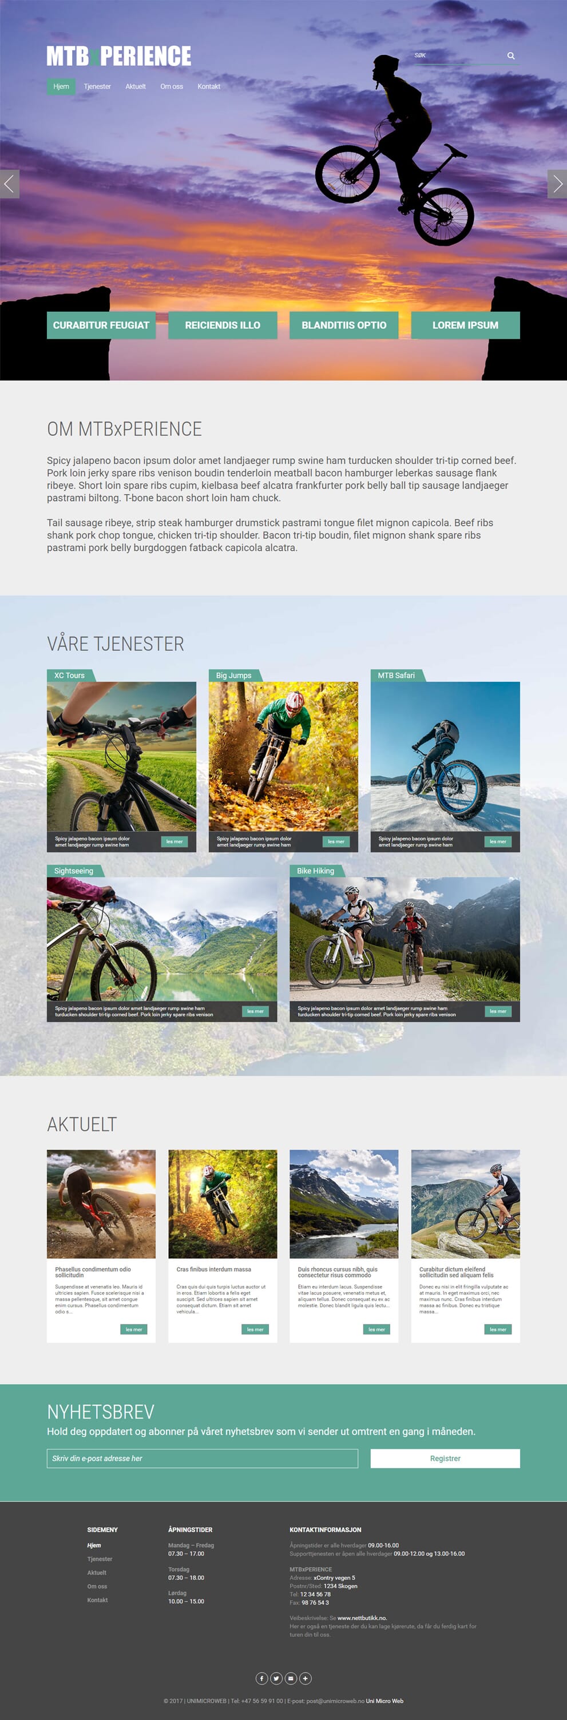This screenshot has width=567, height=1720.
Task: Open Kontakt in the top navigation
Action: pyautogui.click(x=209, y=86)
